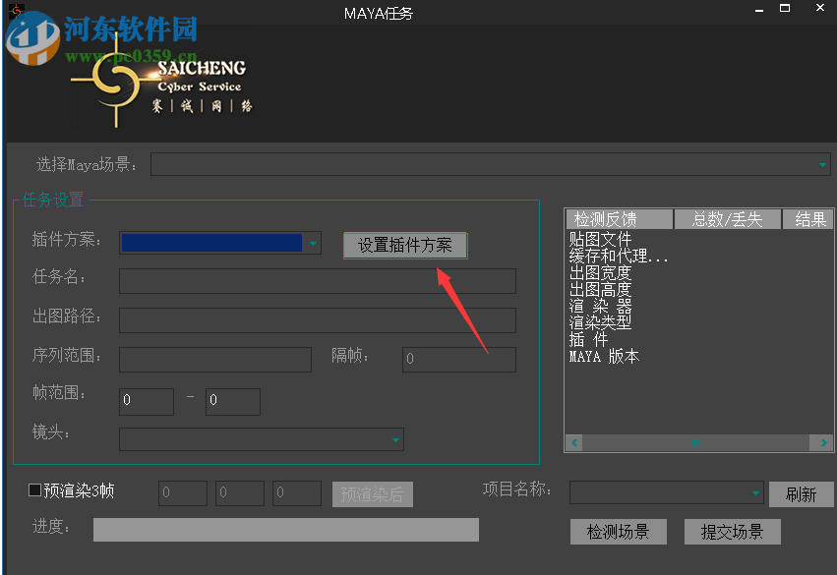Click the 设置插件方案 button
The image size is (837, 575).
(404, 245)
